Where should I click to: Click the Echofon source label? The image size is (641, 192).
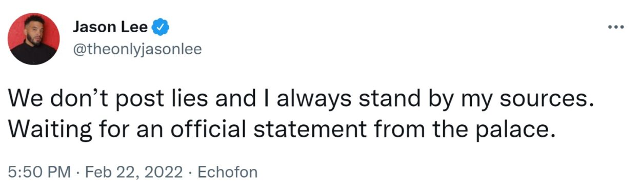point(227,172)
